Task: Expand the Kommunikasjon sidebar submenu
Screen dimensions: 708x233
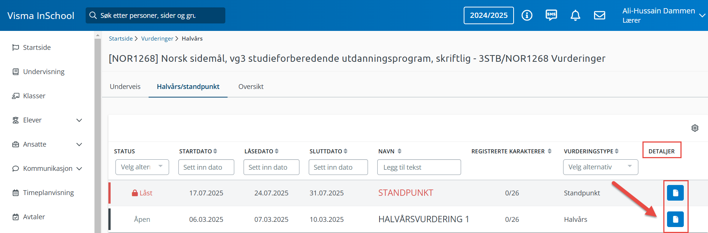Action: (x=79, y=168)
